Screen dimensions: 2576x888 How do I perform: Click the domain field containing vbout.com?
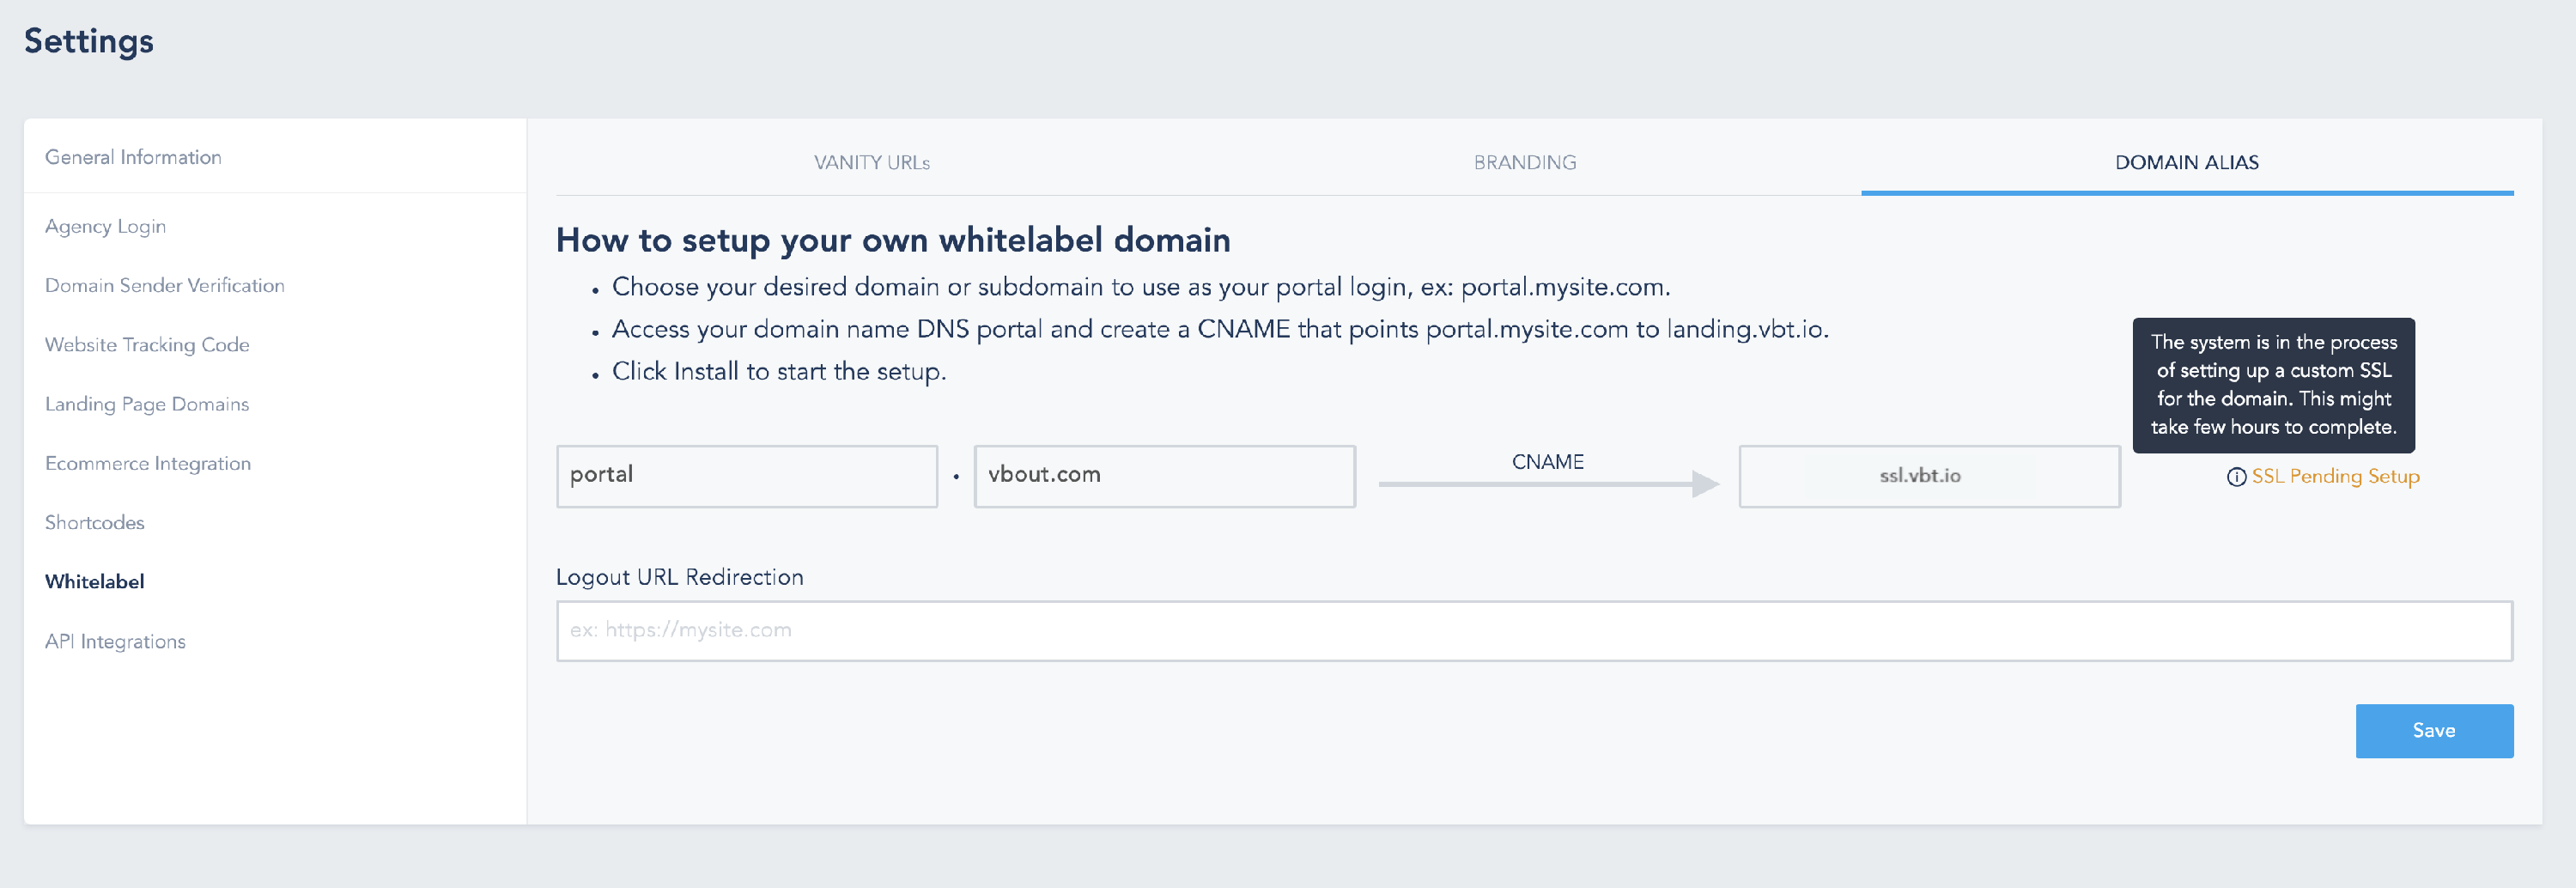point(1165,476)
